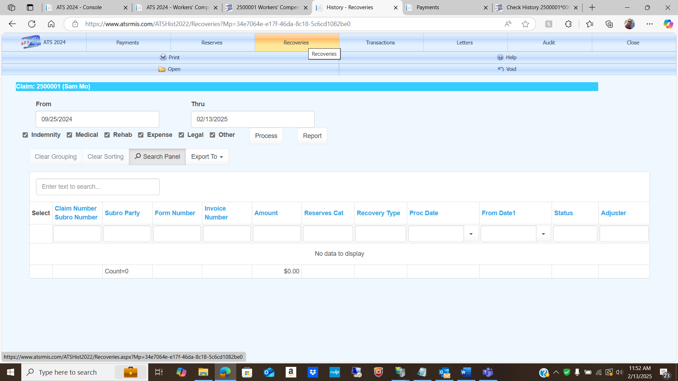
Task: Uncheck the Legal checkbox
Action: pyautogui.click(x=181, y=135)
